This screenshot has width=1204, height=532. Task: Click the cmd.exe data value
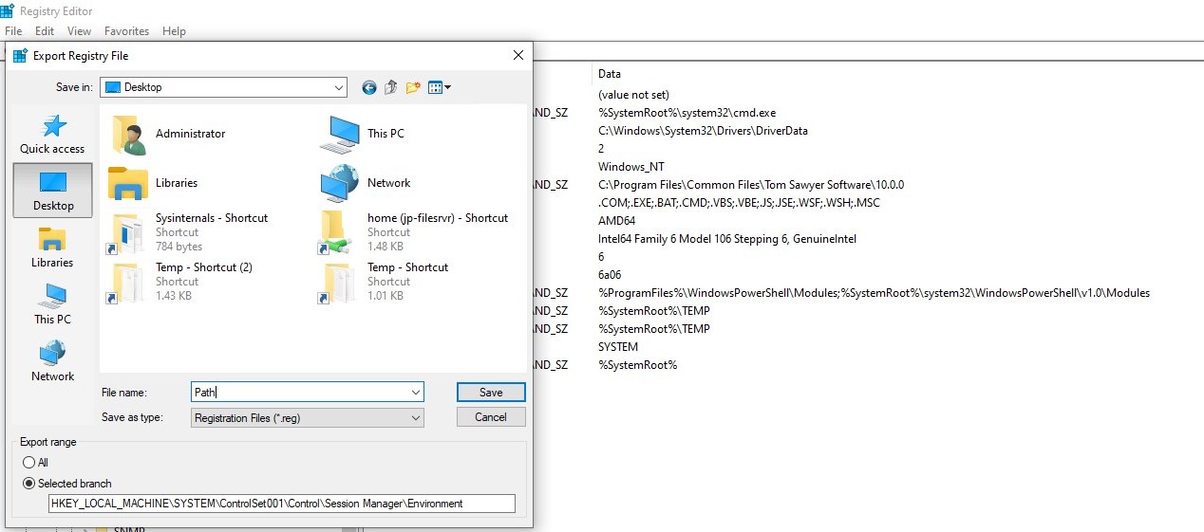pyautogui.click(x=687, y=113)
